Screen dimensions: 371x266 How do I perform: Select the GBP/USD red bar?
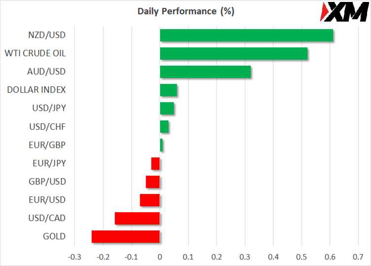pos(153,182)
